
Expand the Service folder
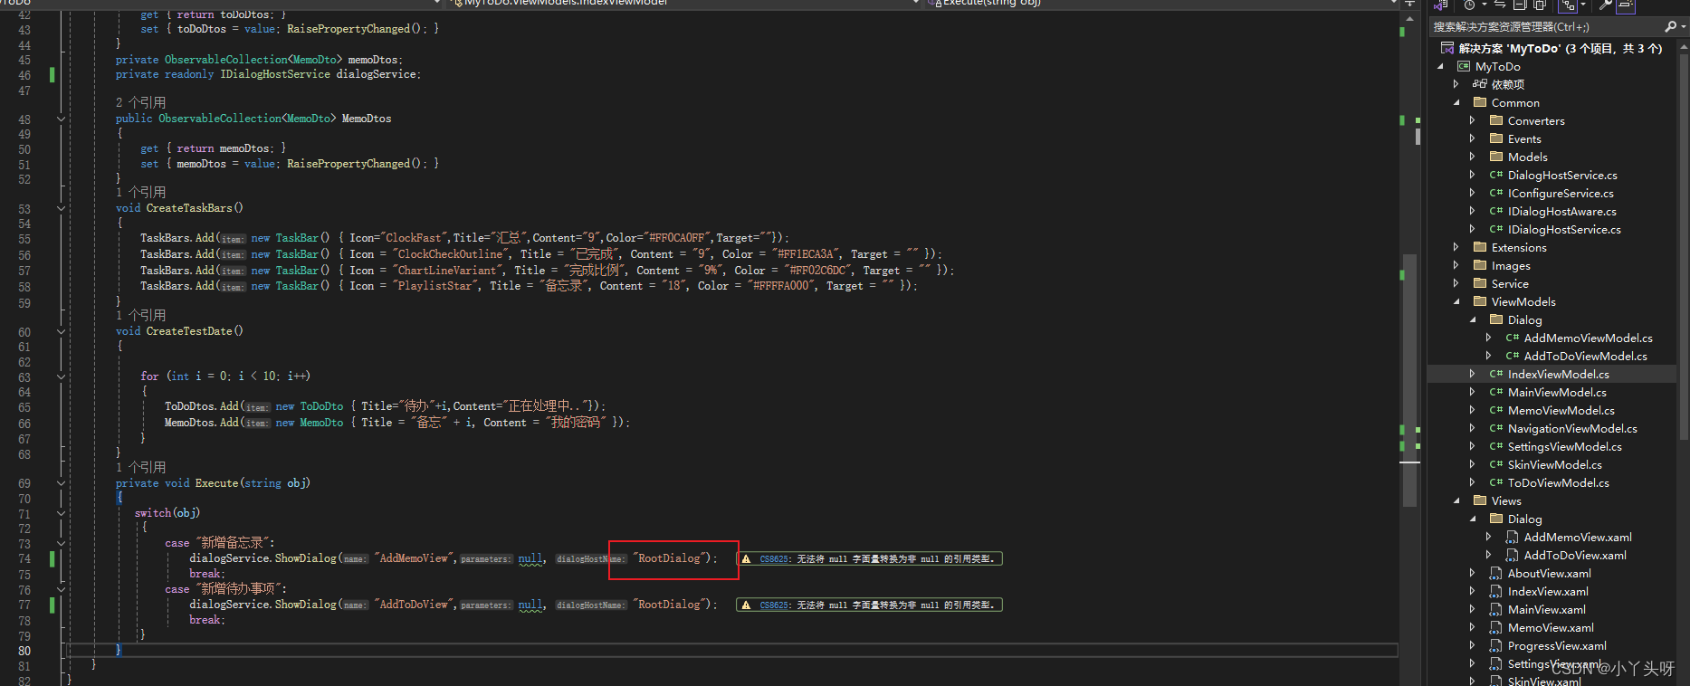[x=1456, y=283]
